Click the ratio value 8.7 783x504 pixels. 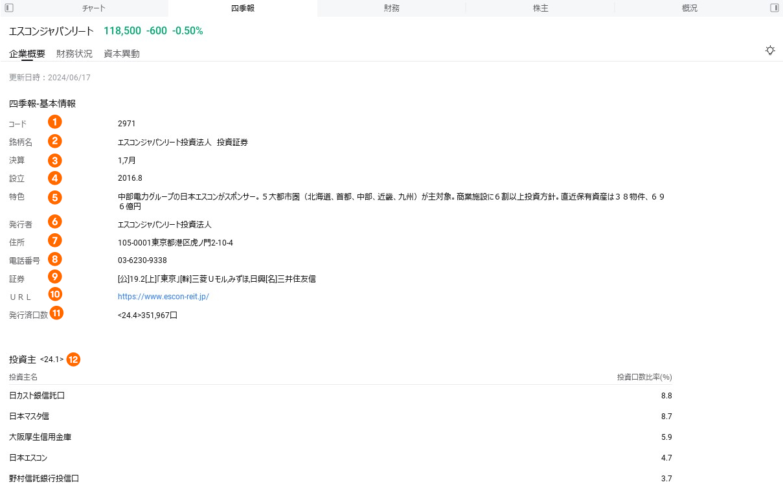666,416
